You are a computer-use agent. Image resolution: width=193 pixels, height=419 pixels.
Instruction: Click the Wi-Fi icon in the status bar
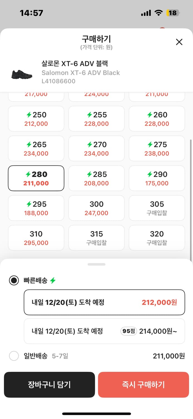(x=158, y=13)
